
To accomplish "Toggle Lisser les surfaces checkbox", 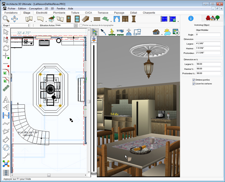I will pos(194,84).
